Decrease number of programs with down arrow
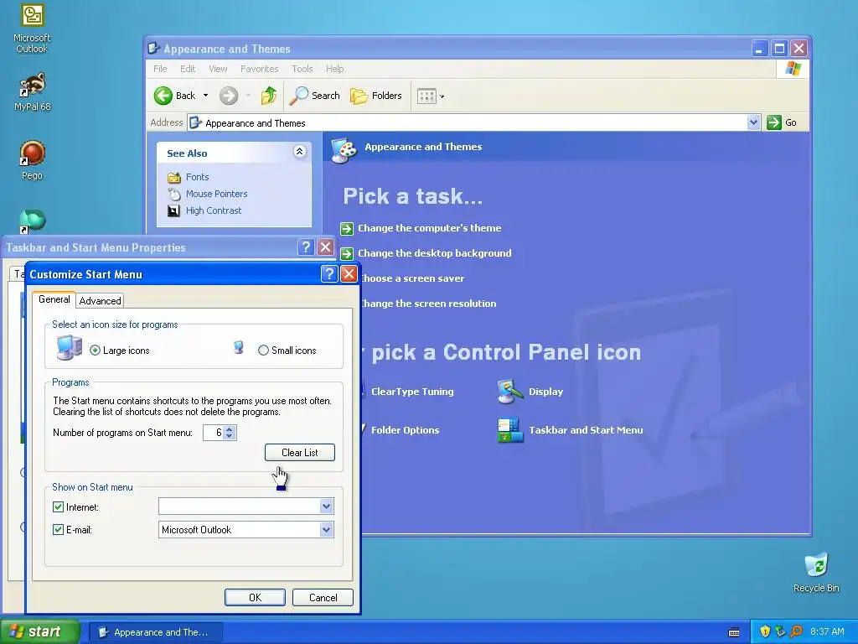This screenshot has width=858, height=644. point(230,436)
